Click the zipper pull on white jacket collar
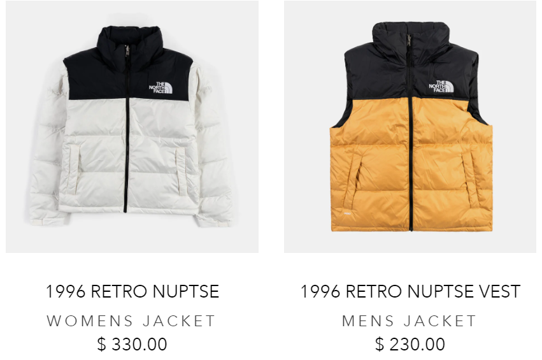Image resolution: width=542 pixels, height=360 pixels. click(x=127, y=50)
